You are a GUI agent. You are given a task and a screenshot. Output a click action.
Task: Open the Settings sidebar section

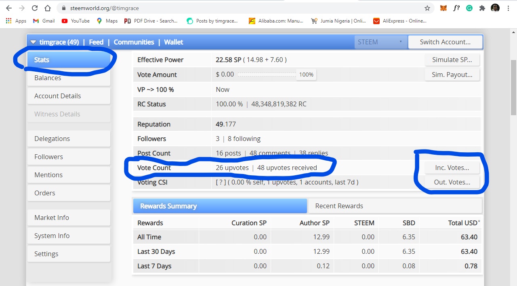click(69, 254)
